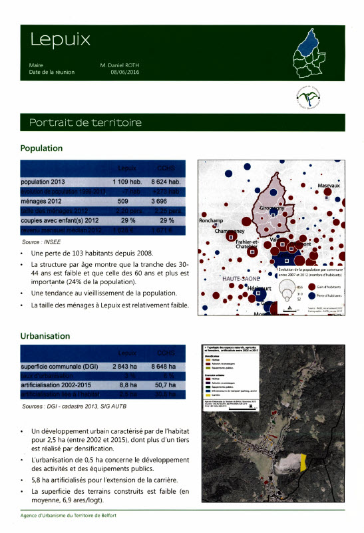This screenshot has width=364, height=533.
Task: Click the 'artificialisation 2002-2015' row label
Action: pyautogui.click(x=56, y=385)
